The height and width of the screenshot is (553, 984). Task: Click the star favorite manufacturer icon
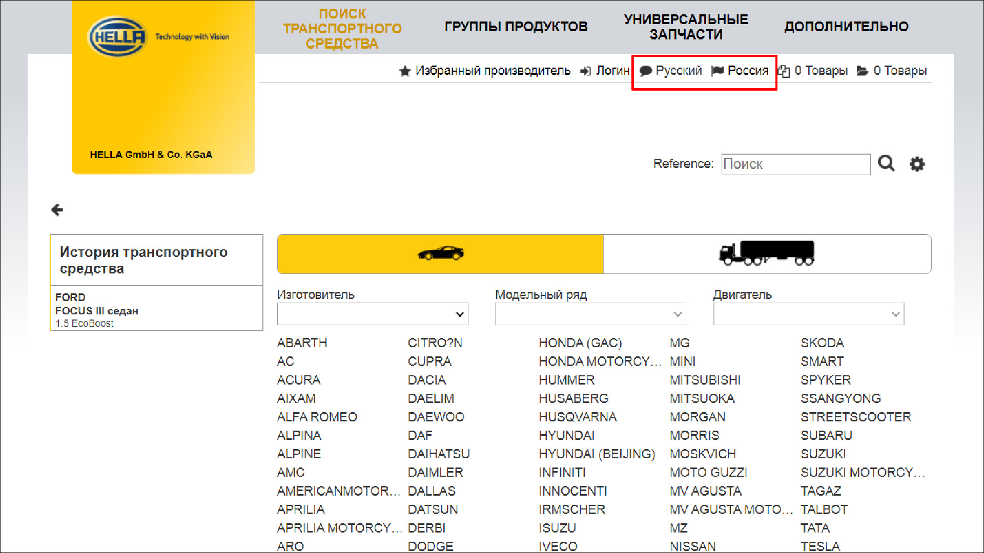[x=405, y=71]
